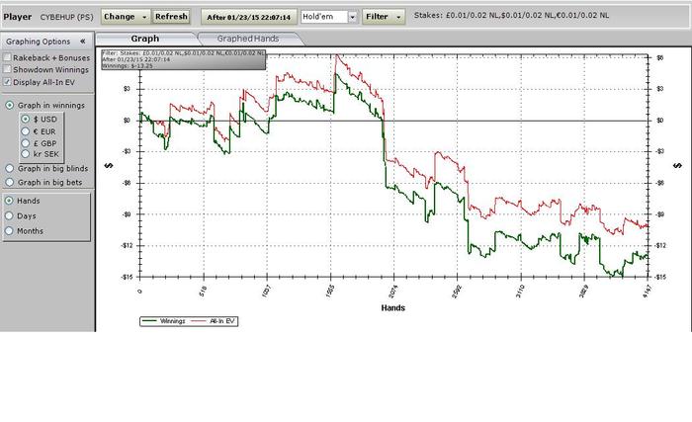692x422 pixels.
Task: Click the 2074 x-axis tick label
Action: pos(392,291)
